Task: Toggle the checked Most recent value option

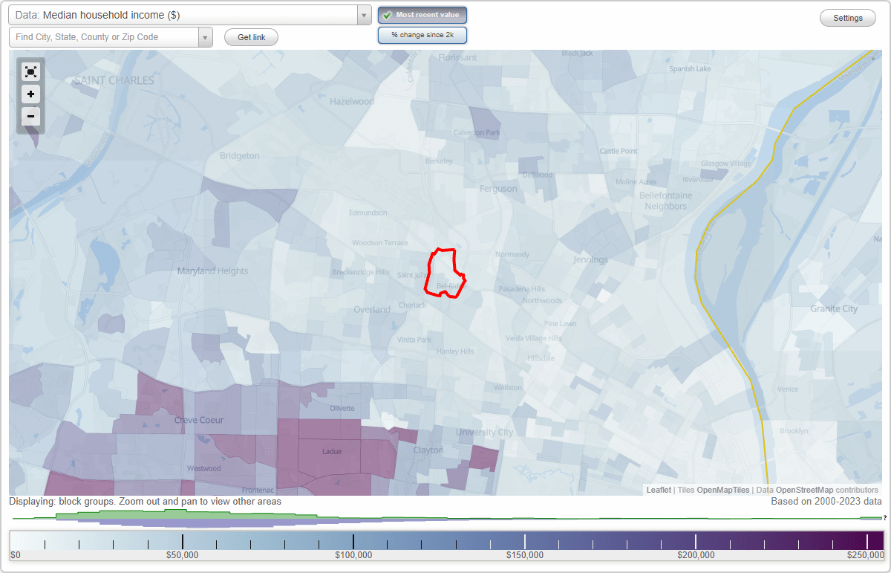Action: (x=422, y=15)
